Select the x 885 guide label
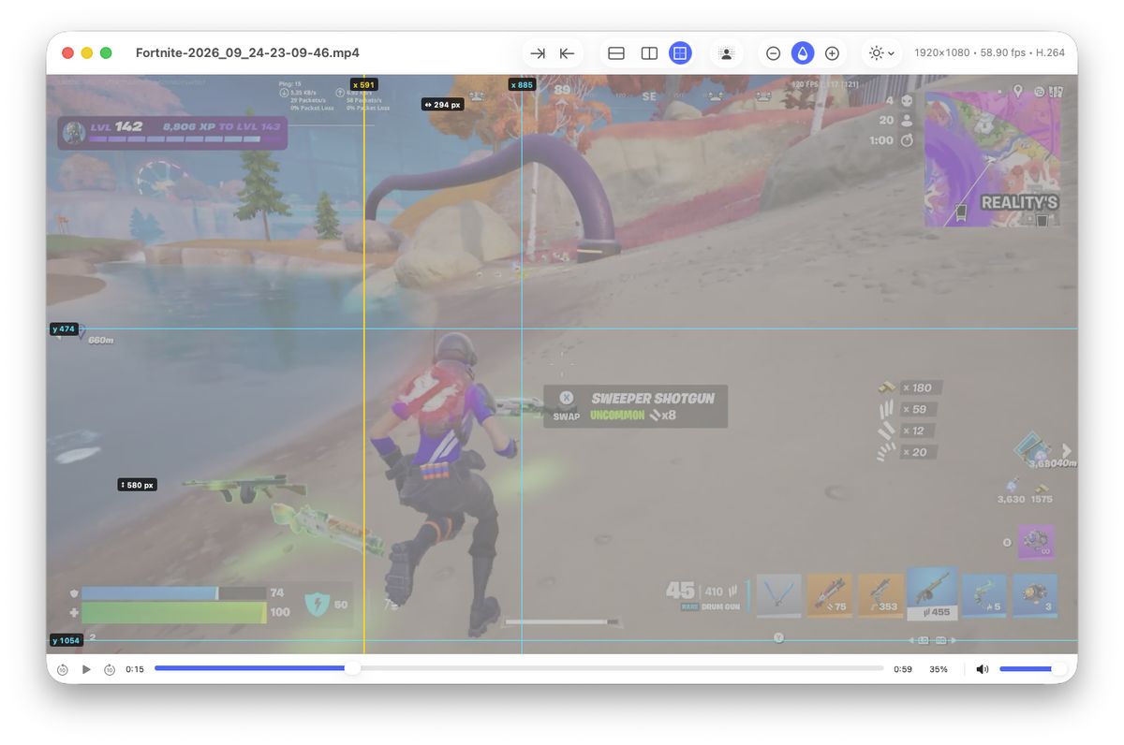The width and height of the screenshot is (1124, 745). point(522,84)
